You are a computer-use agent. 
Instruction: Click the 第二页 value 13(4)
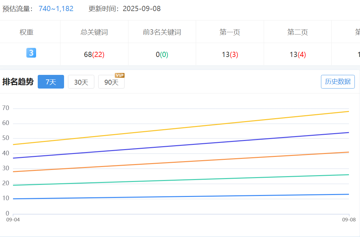pyautogui.click(x=298, y=55)
